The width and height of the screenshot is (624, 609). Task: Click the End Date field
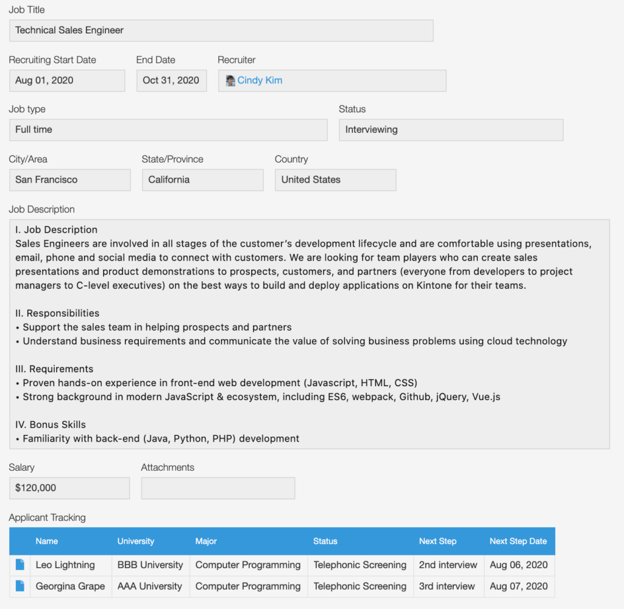coord(171,80)
